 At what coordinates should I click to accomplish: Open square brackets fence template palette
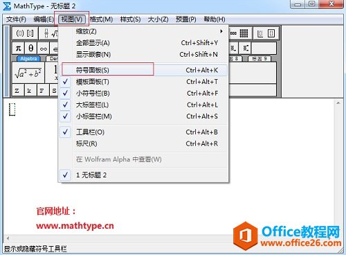coord(30,33)
